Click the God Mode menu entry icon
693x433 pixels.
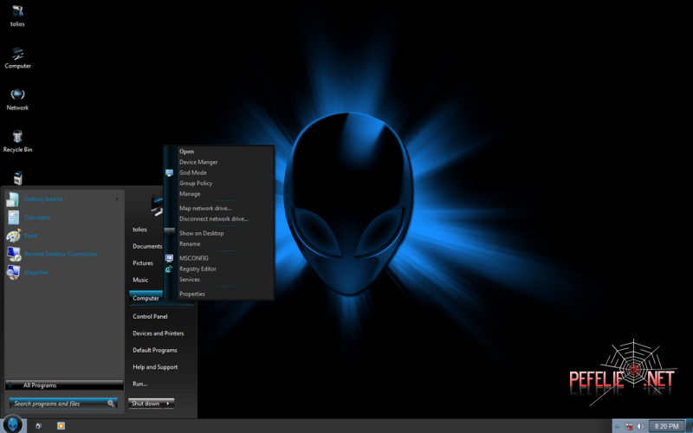pyautogui.click(x=169, y=172)
